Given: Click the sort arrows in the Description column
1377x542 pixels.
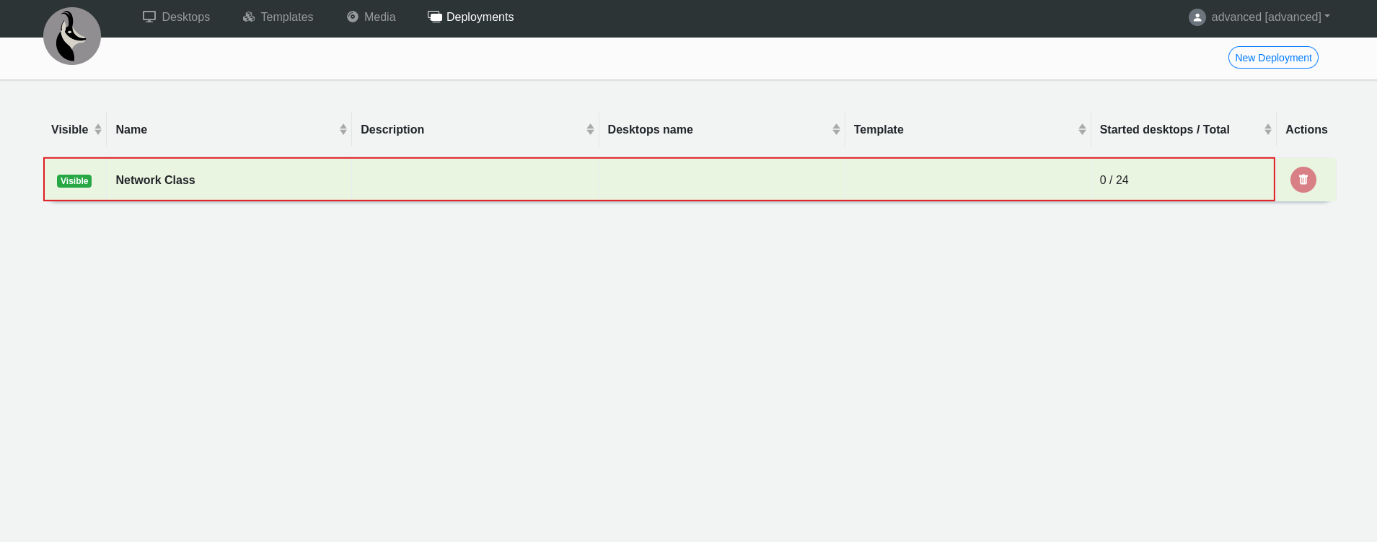Looking at the screenshot, I should 589,129.
